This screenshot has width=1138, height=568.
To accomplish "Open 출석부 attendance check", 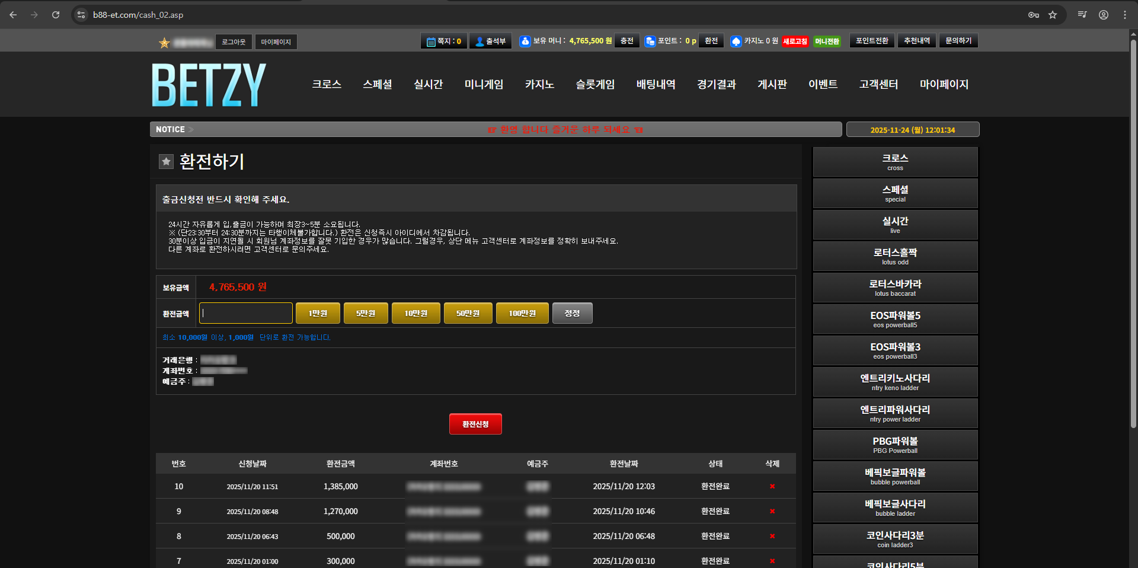I will click(491, 41).
